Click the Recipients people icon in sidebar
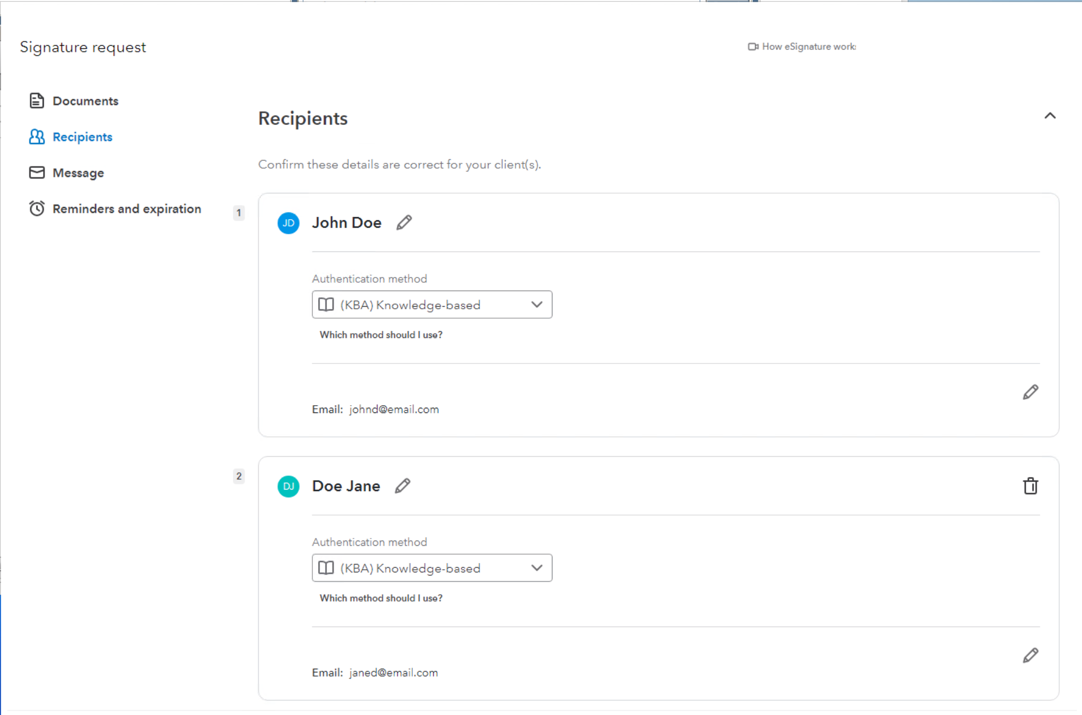This screenshot has height=715, width=1082. 37,136
